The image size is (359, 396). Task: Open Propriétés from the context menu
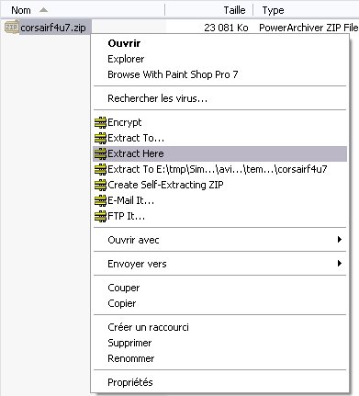(x=220, y=382)
